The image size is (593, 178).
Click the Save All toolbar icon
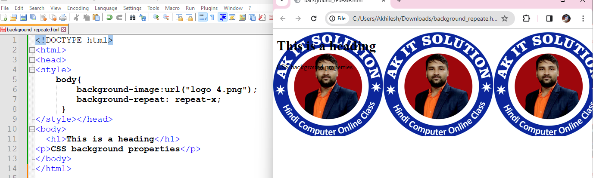click(x=33, y=17)
